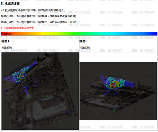Click the 视图说明 label under 视图1
The image size is (158, 132).
[x=6, y=48]
